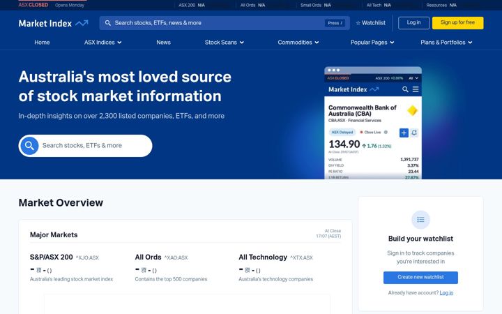This screenshot has width=502, height=314.
Task: Click the All Ords ticker in the top bar
Action: pos(252,5)
